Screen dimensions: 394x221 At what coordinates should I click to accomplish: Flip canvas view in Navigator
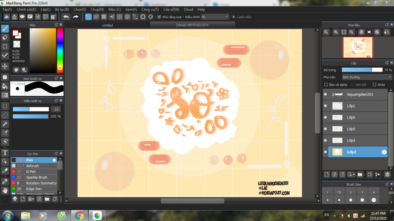click(387, 32)
